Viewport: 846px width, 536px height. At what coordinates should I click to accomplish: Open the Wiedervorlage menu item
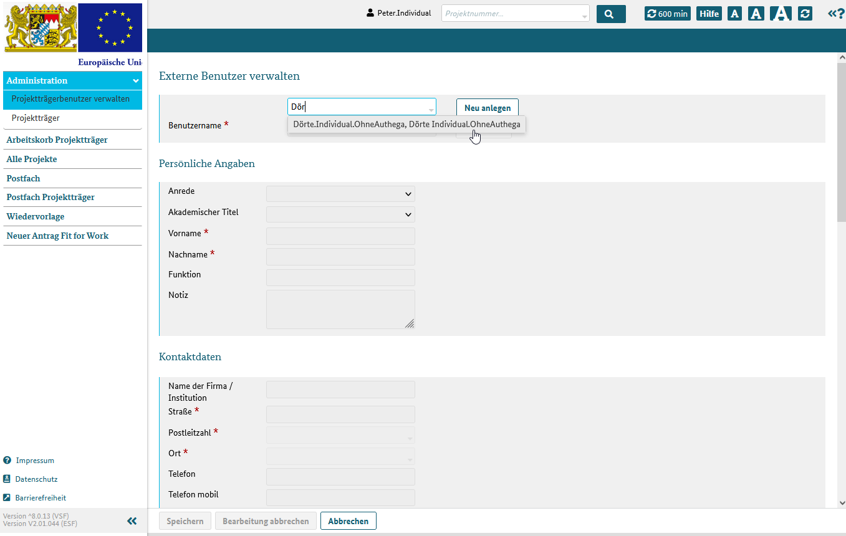tap(72, 216)
